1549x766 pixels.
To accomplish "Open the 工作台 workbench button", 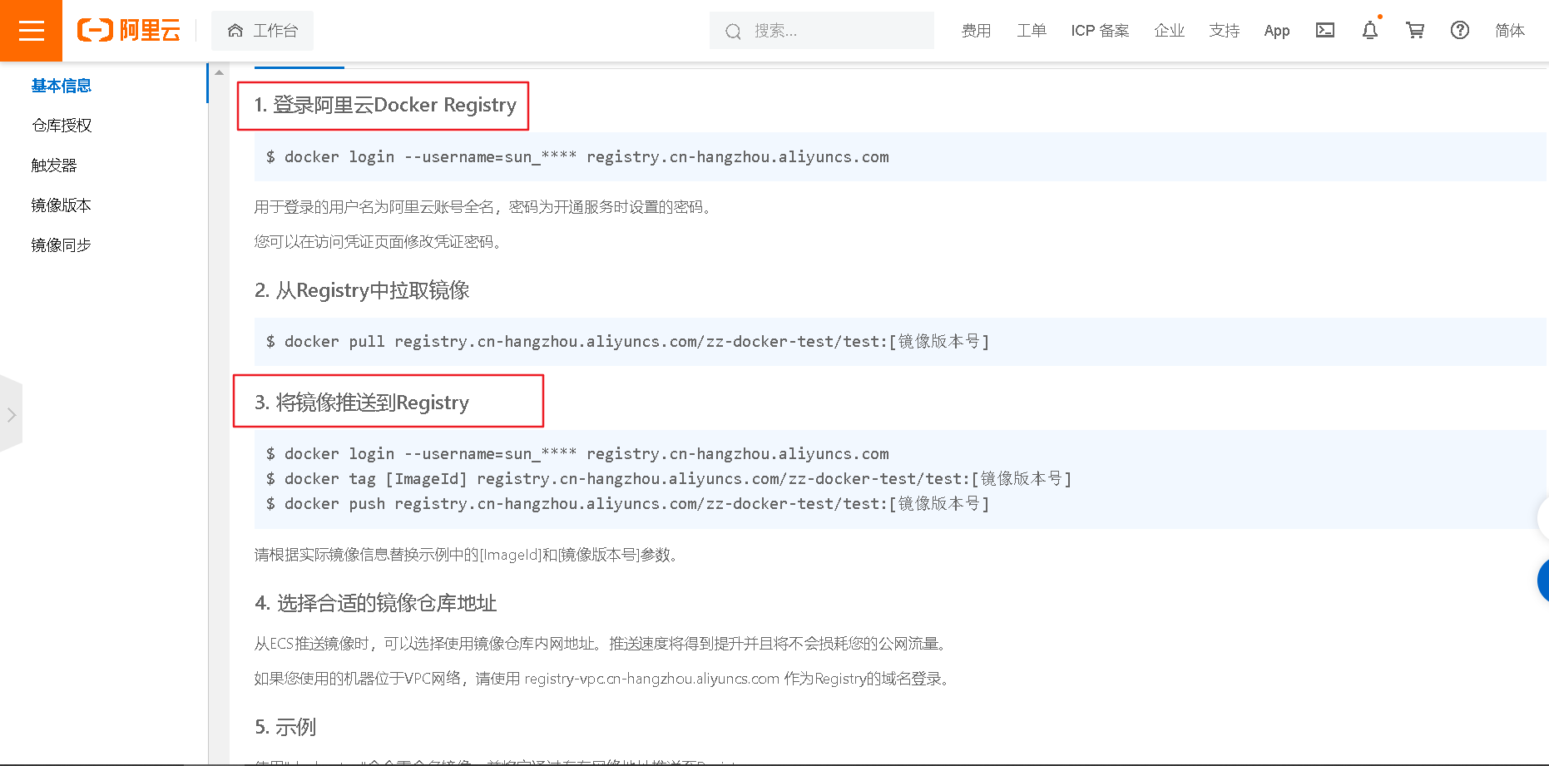I will 262,31.
